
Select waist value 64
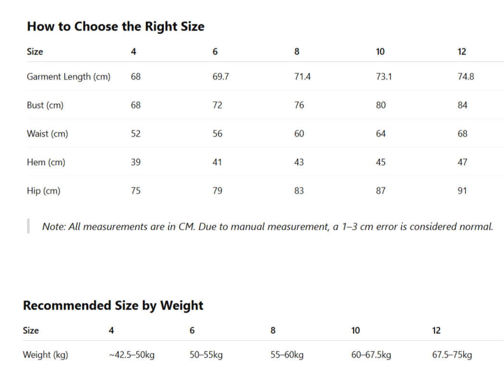coord(380,134)
